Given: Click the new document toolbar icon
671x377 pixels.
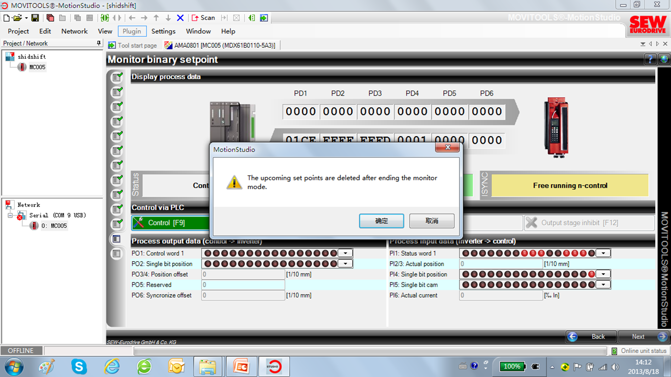Looking at the screenshot, I should coord(7,18).
